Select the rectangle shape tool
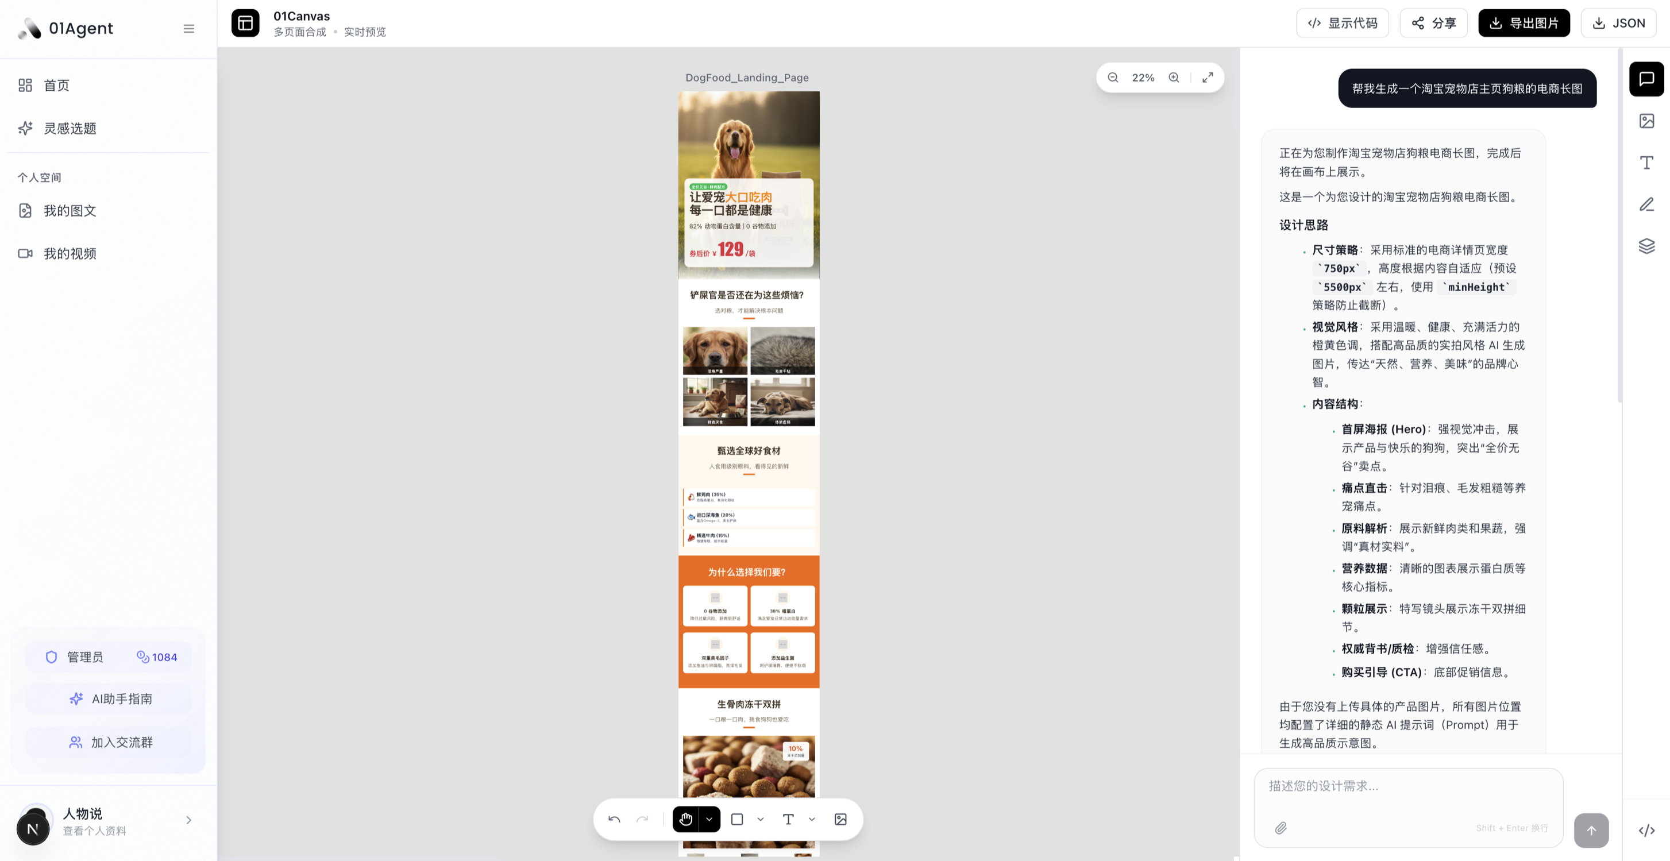The width and height of the screenshot is (1670, 861). [737, 820]
